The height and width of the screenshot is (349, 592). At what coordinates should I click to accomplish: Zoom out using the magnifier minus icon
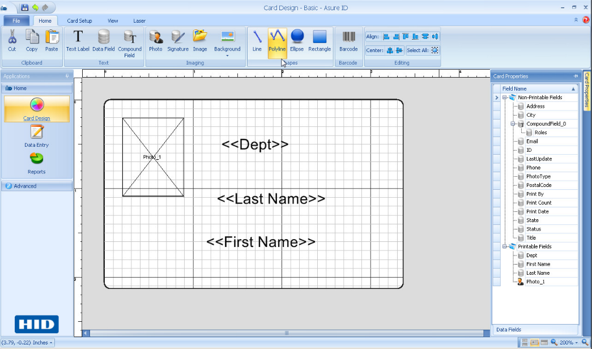pos(555,343)
